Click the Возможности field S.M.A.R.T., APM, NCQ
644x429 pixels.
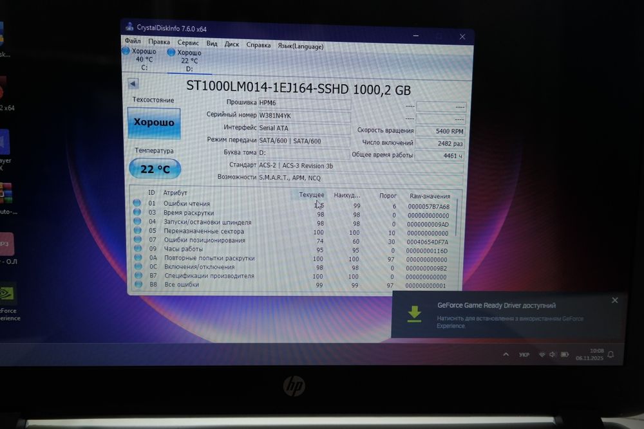(x=361, y=178)
